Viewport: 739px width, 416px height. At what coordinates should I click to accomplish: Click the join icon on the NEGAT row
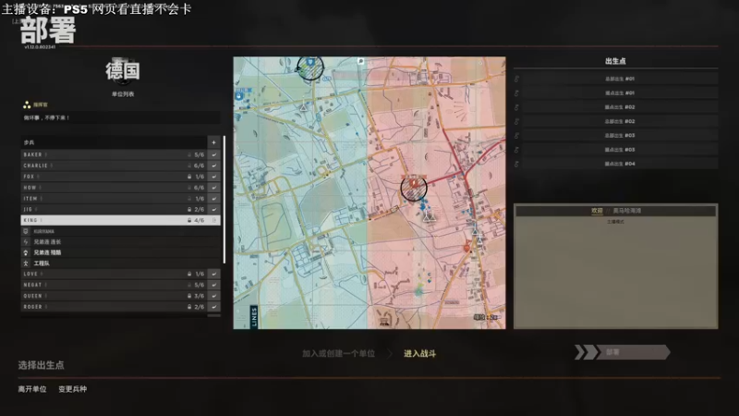pos(214,285)
